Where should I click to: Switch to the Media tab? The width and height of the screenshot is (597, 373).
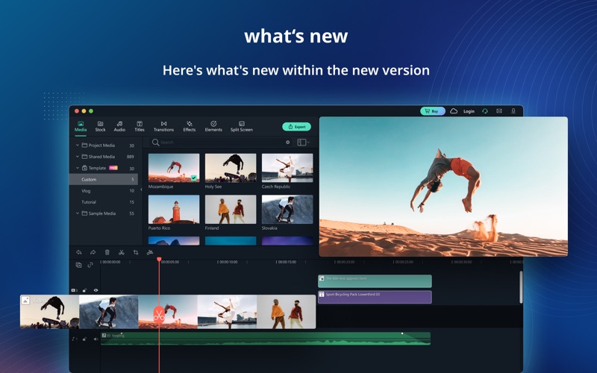pos(81,127)
